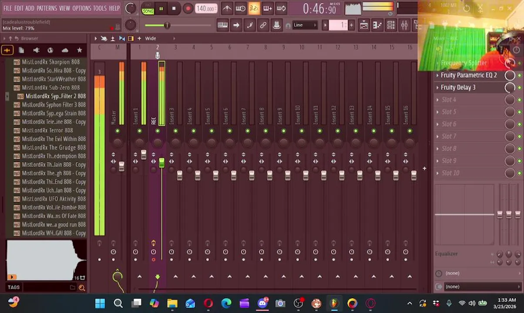Click the Insert 4 volume fader
Screen dimensions: 524x313
click(x=198, y=175)
